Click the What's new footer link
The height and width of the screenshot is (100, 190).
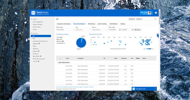[x=59, y=87]
